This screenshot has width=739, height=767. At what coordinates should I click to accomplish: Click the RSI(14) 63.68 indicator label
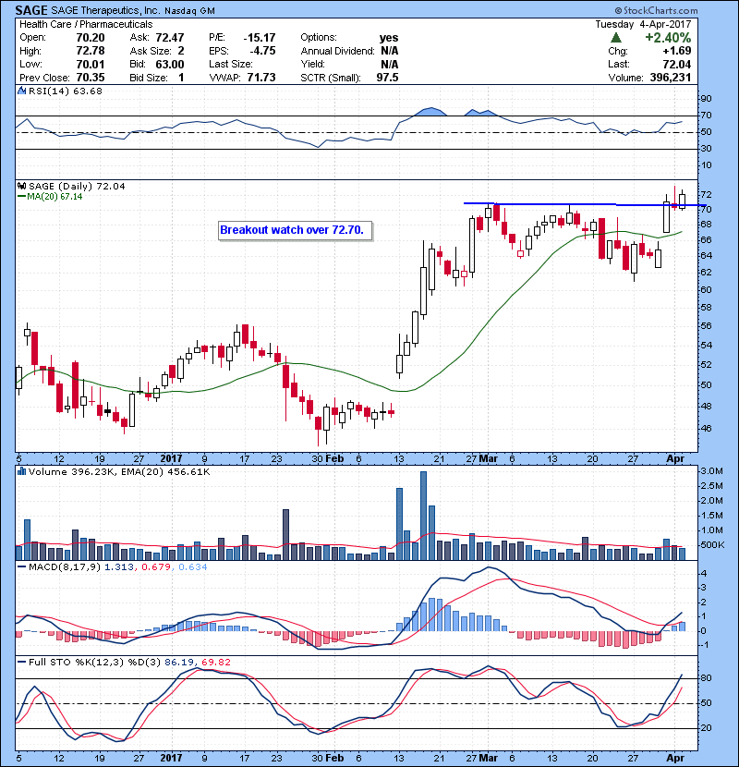click(66, 91)
